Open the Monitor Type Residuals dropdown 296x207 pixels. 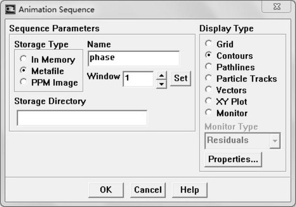coord(275,141)
